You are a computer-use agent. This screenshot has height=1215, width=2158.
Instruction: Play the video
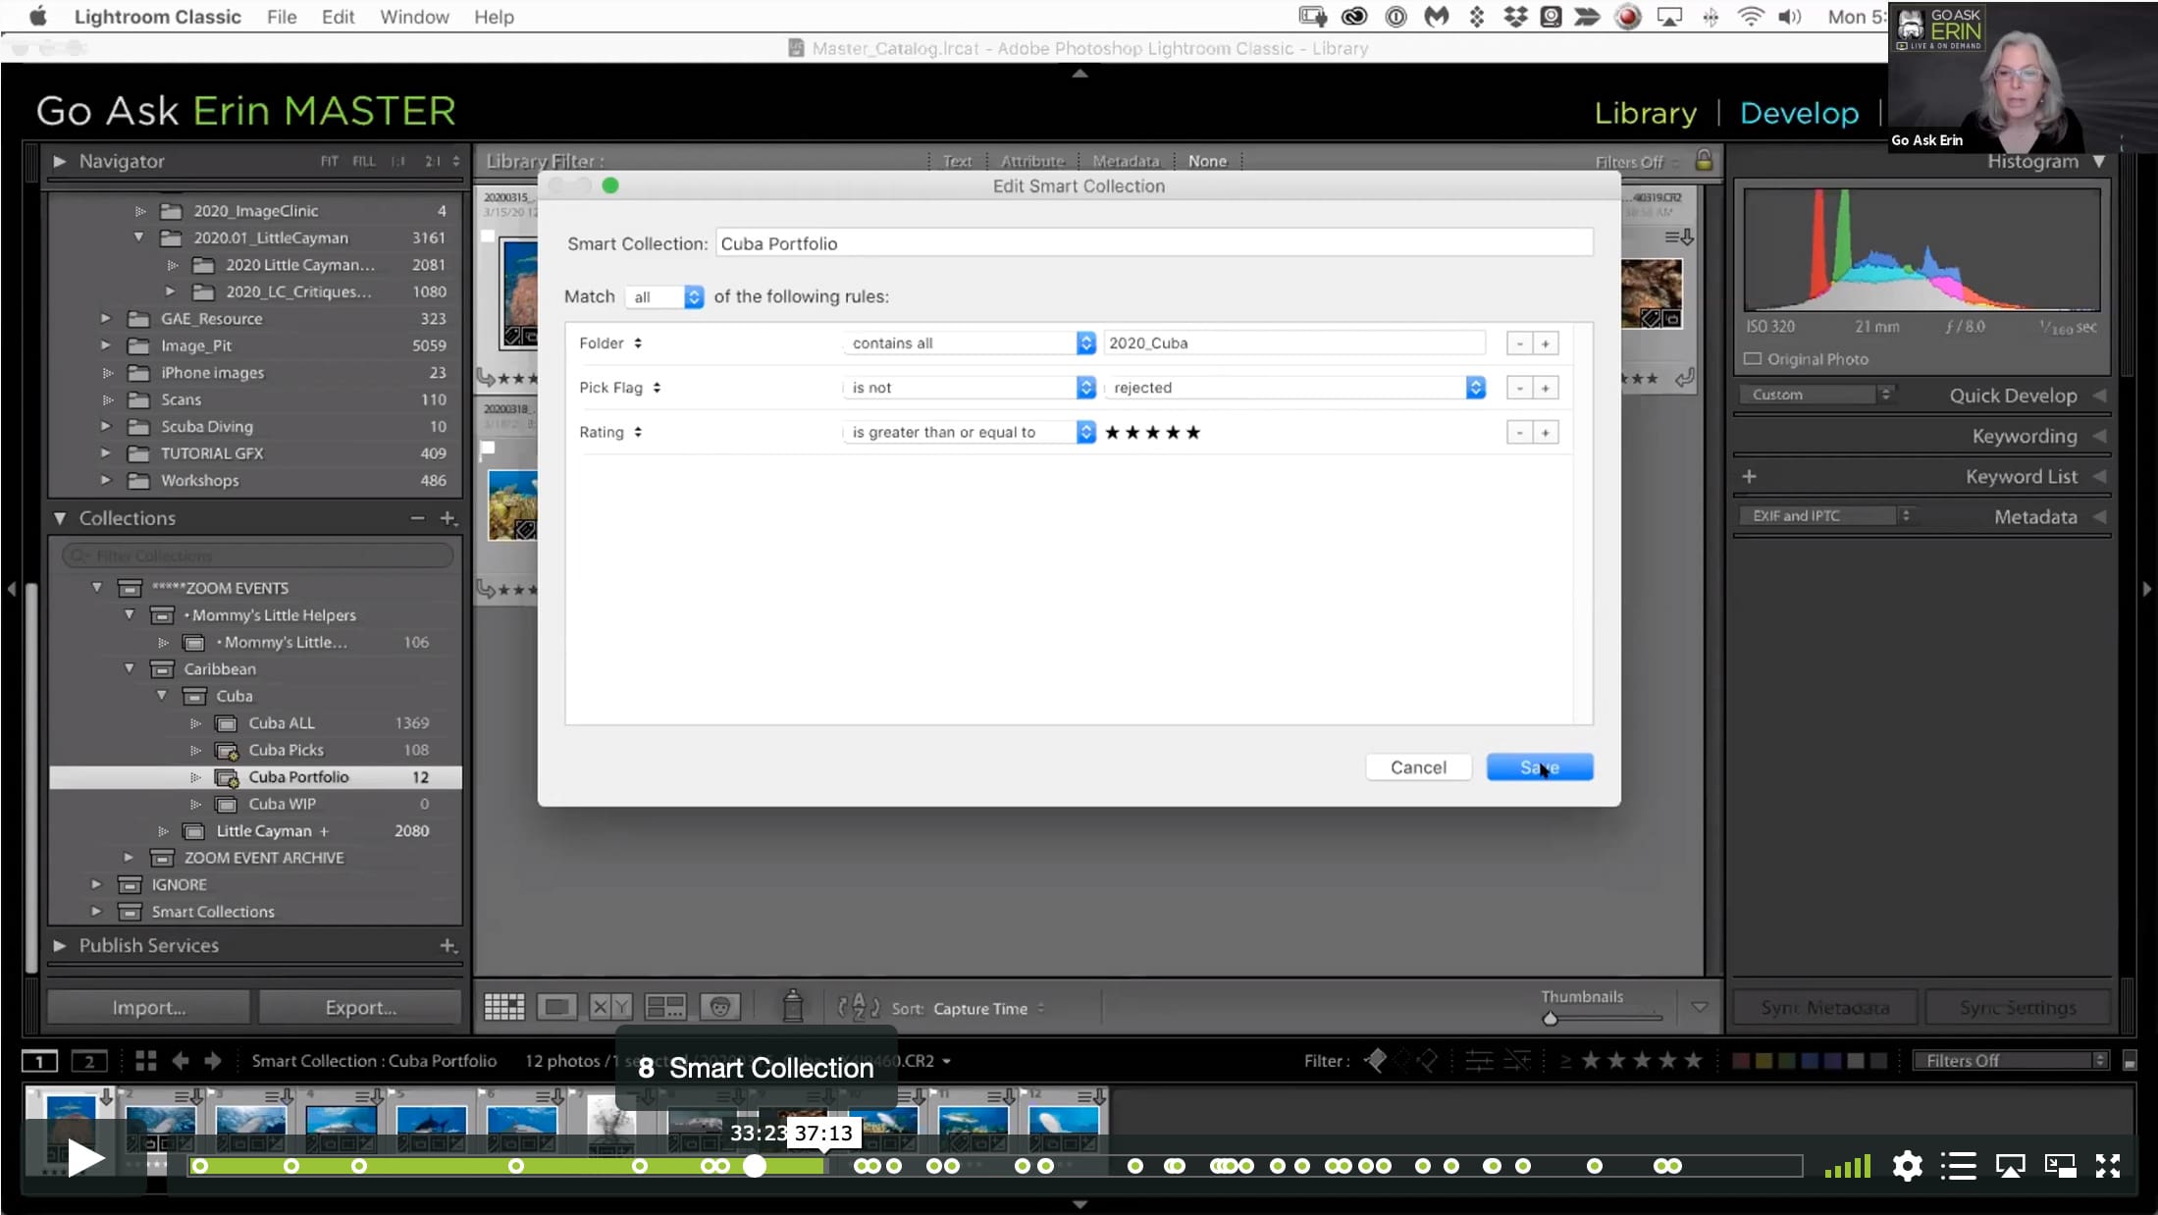[x=85, y=1159]
